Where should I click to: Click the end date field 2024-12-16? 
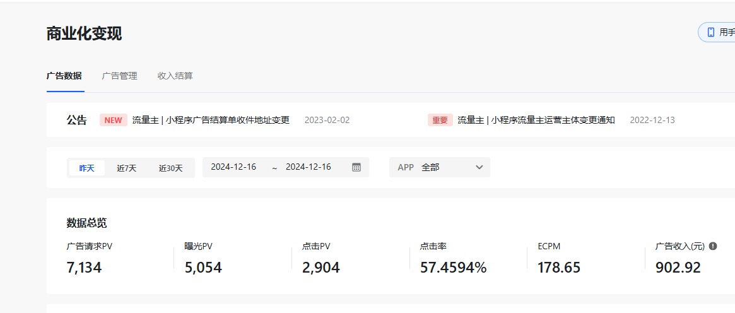[309, 167]
